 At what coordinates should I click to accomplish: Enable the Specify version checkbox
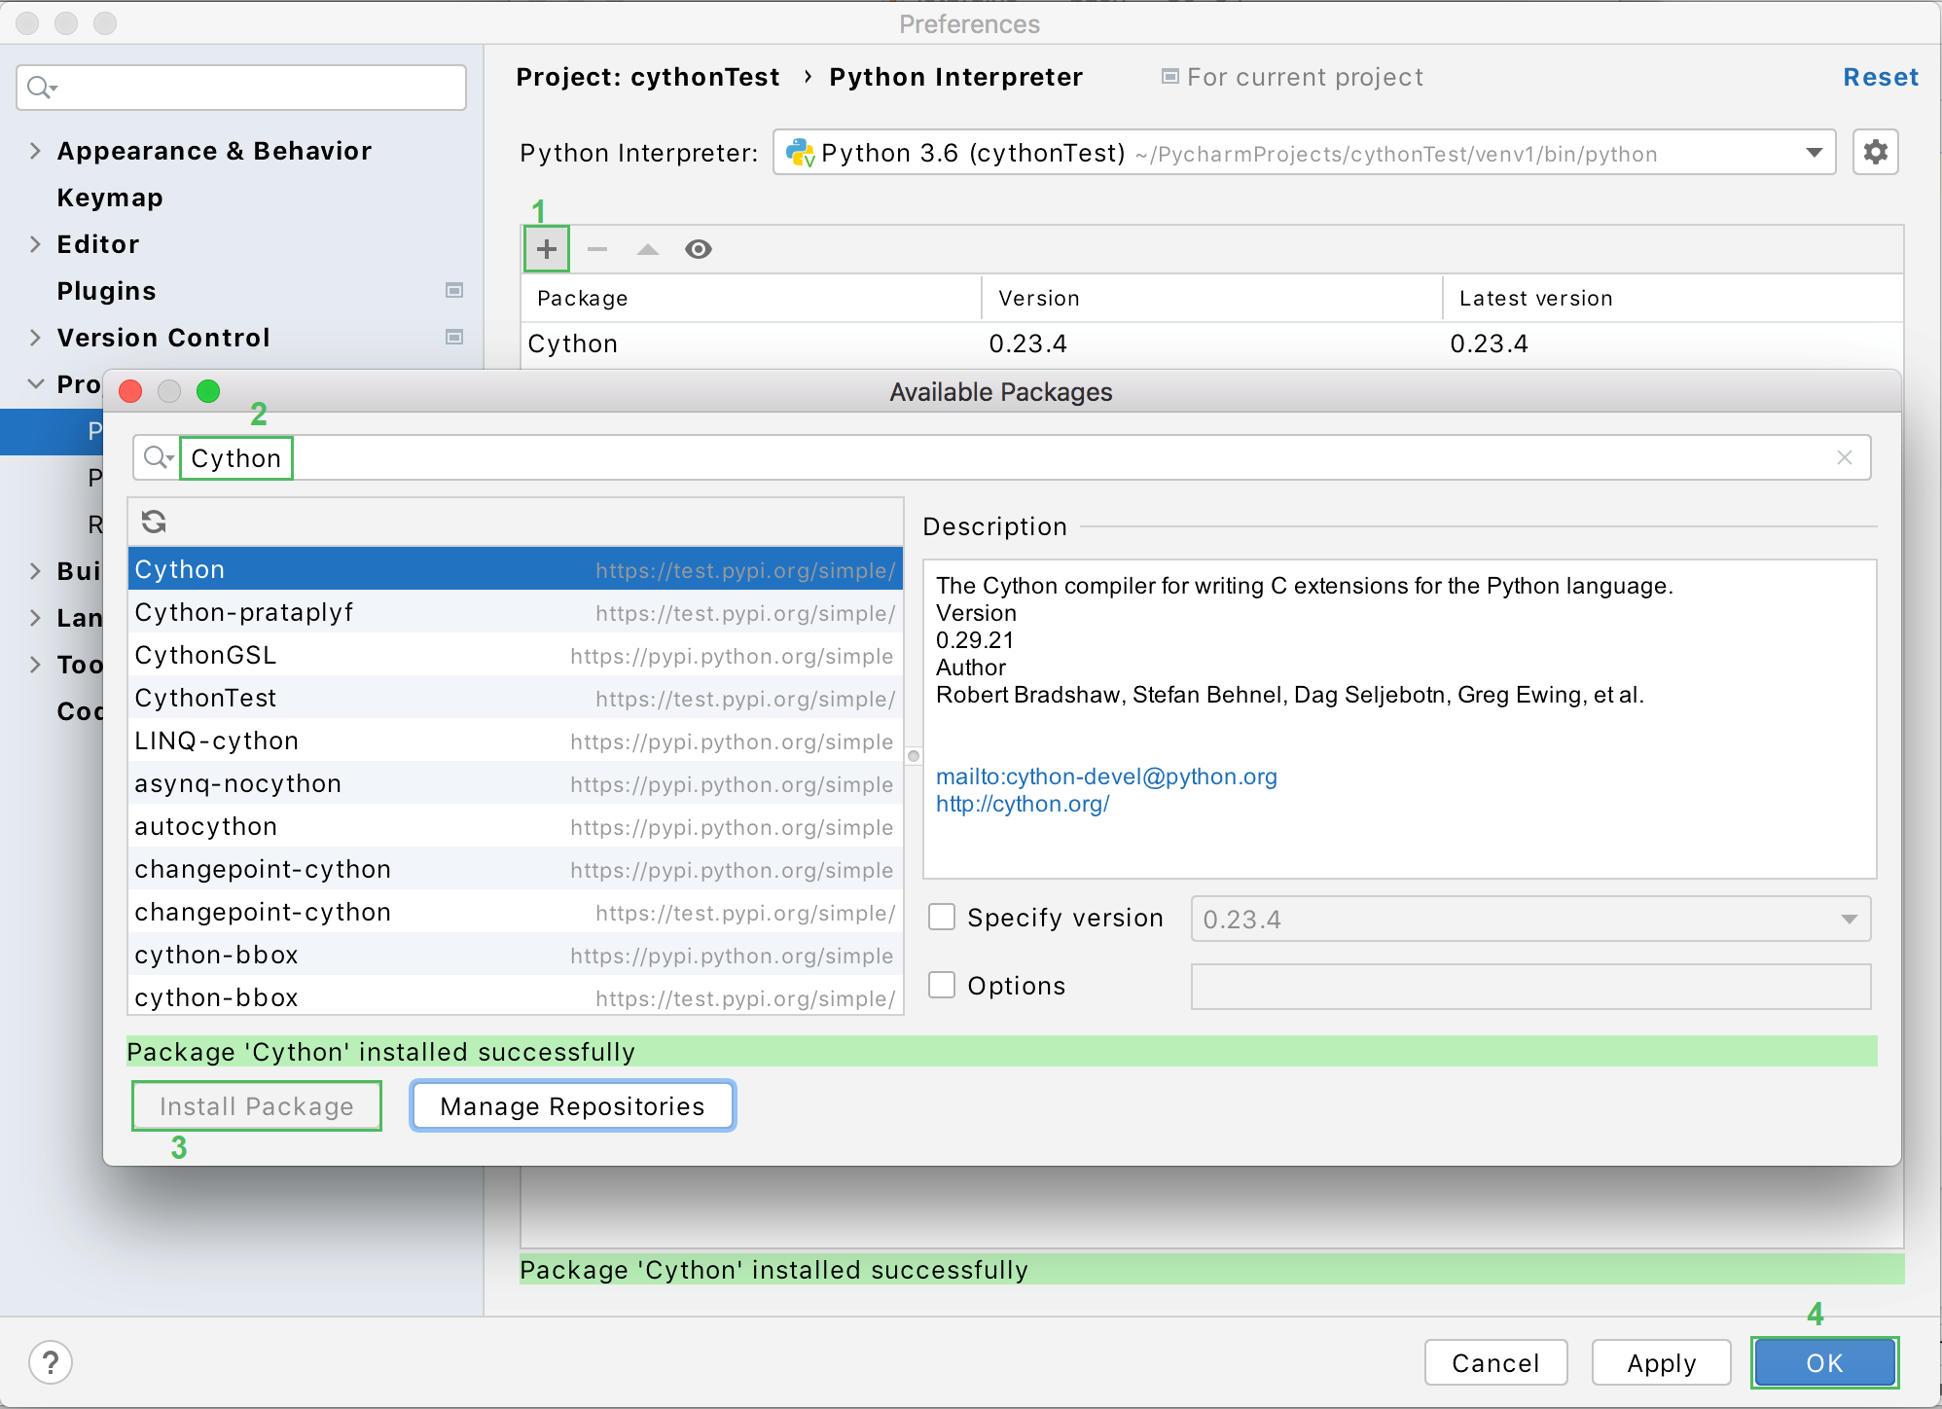pyautogui.click(x=941, y=919)
